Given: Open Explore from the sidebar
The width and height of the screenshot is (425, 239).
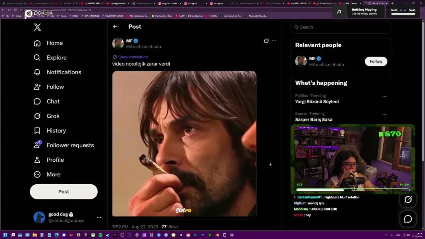Looking at the screenshot, I should (50, 58).
